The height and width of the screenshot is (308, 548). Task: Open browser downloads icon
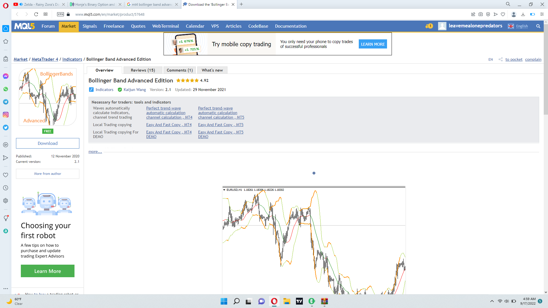523,14
